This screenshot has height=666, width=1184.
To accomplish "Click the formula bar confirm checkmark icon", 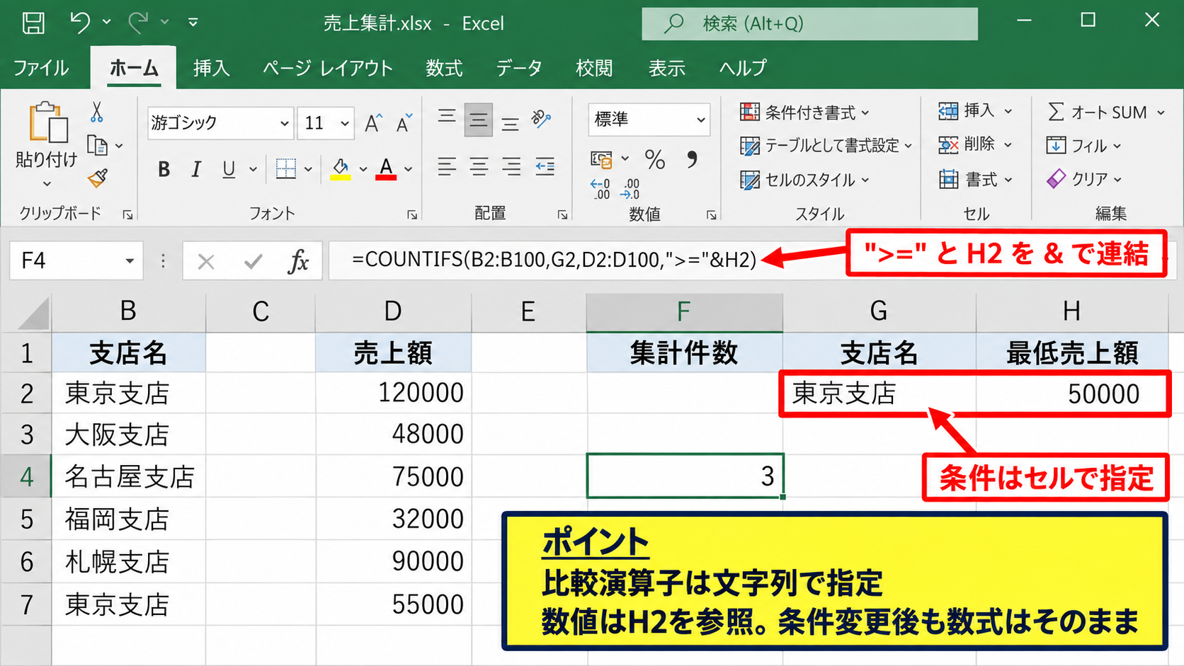I will [x=253, y=262].
